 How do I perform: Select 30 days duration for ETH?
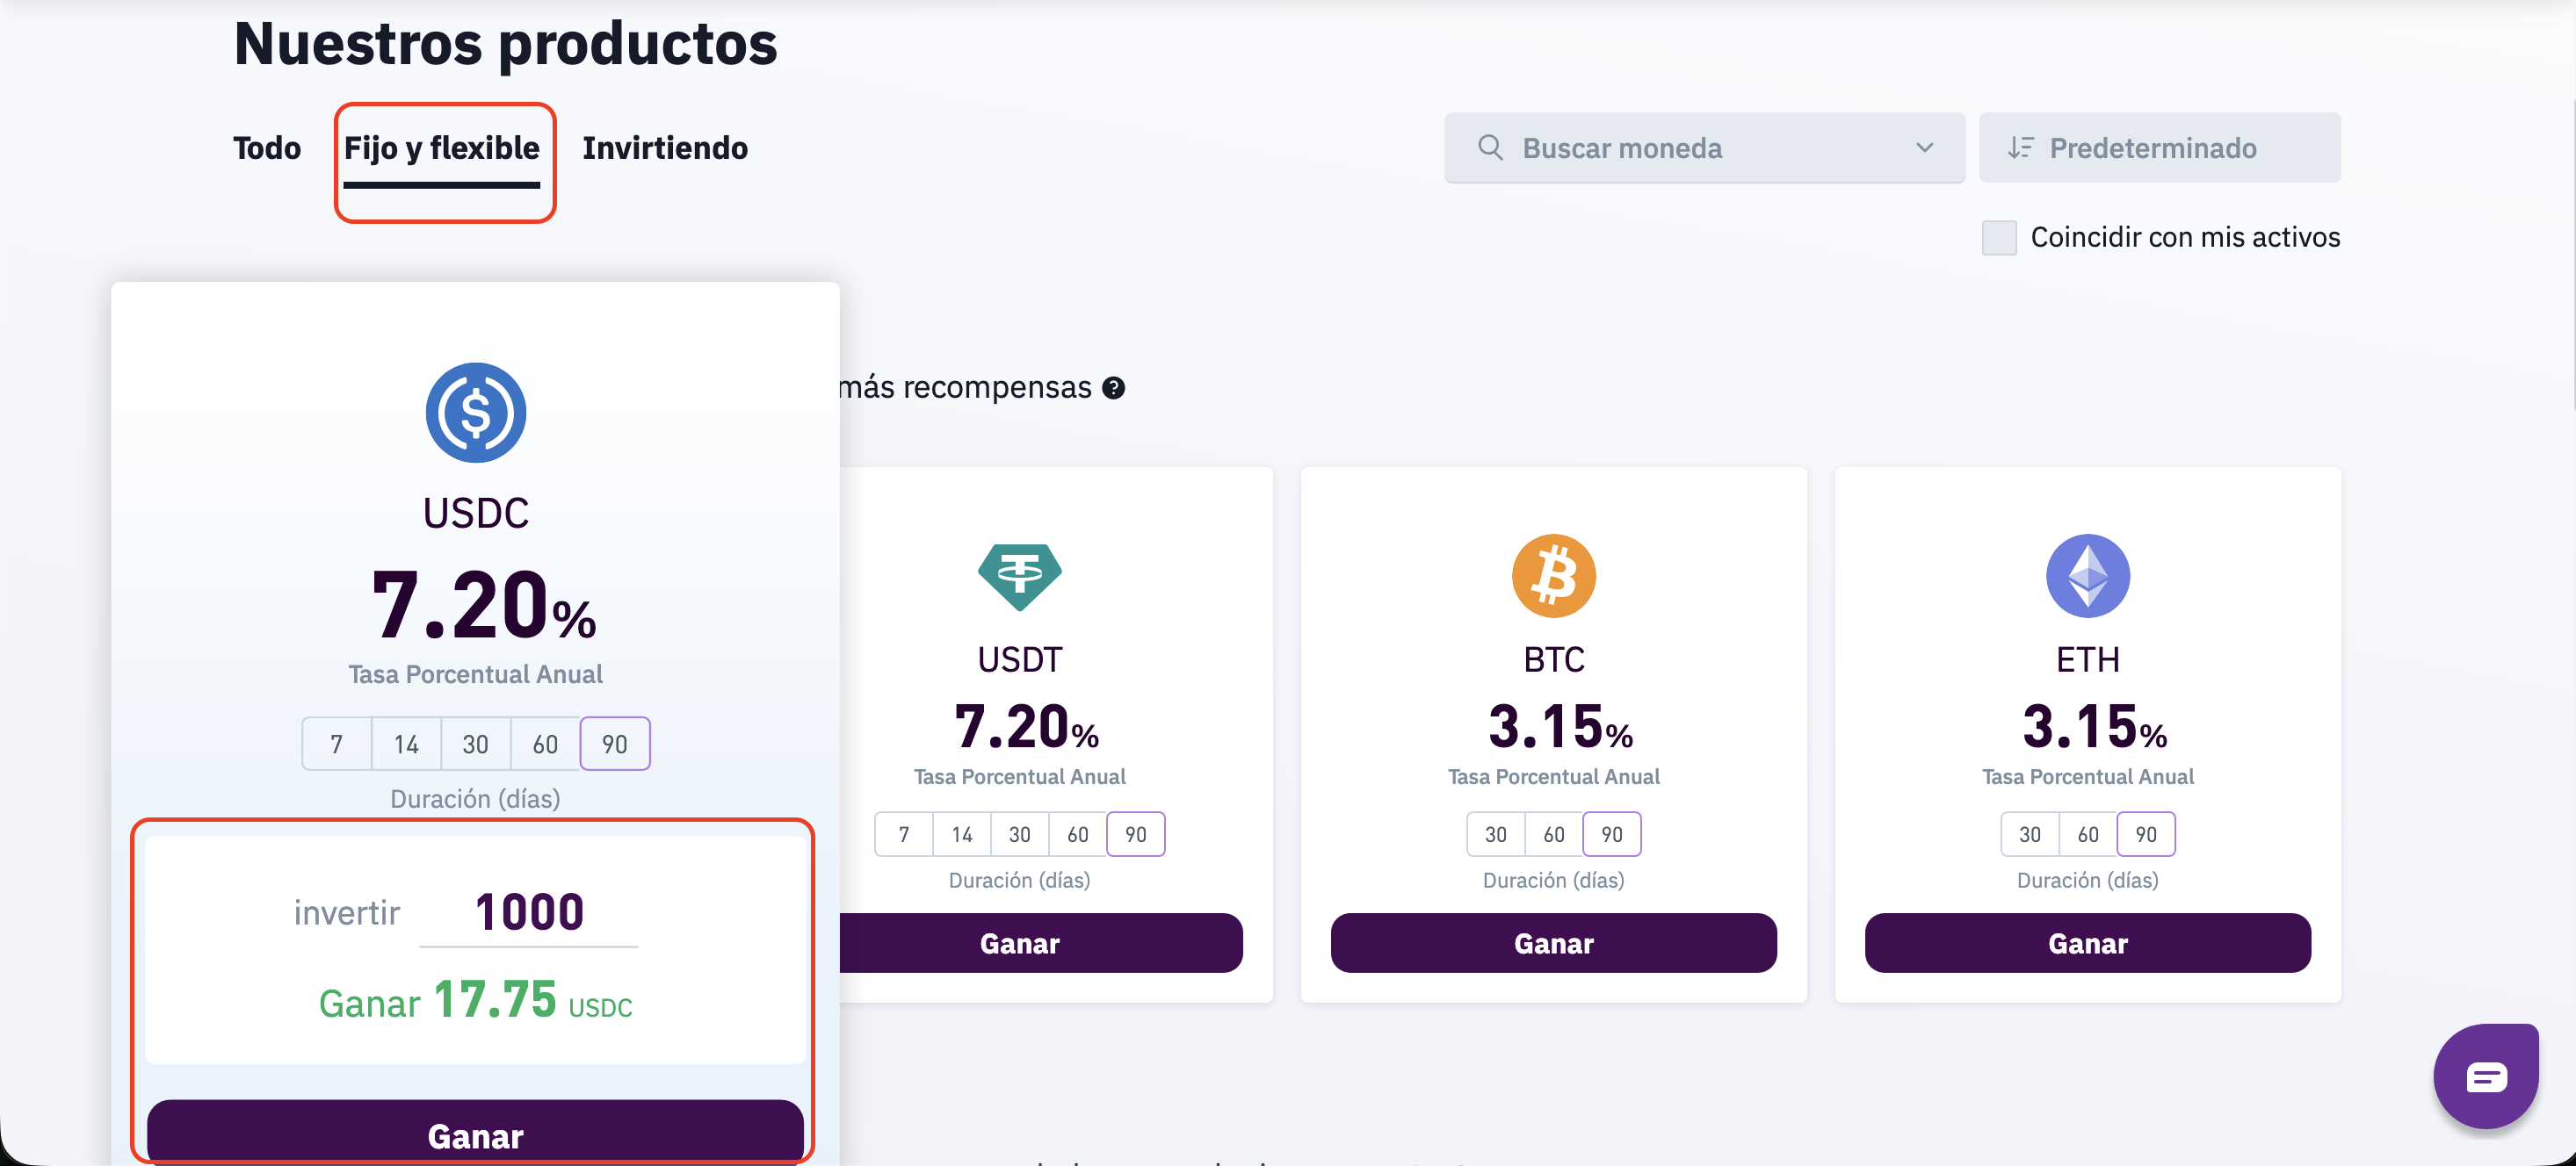click(2029, 834)
